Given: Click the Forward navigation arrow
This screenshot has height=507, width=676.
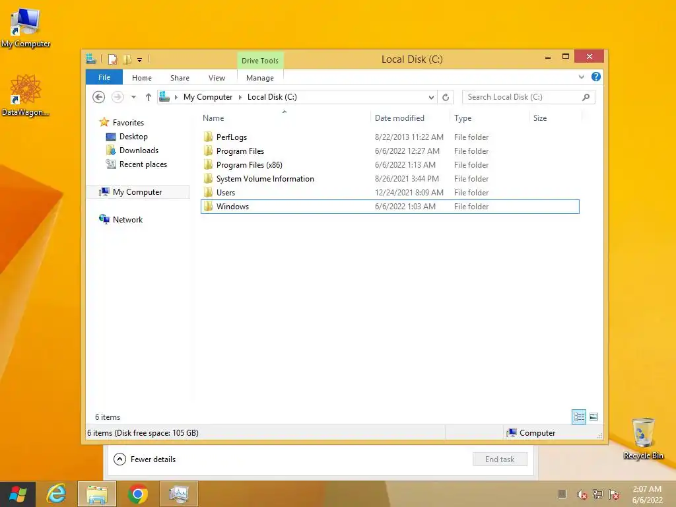Looking at the screenshot, I should (x=118, y=97).
